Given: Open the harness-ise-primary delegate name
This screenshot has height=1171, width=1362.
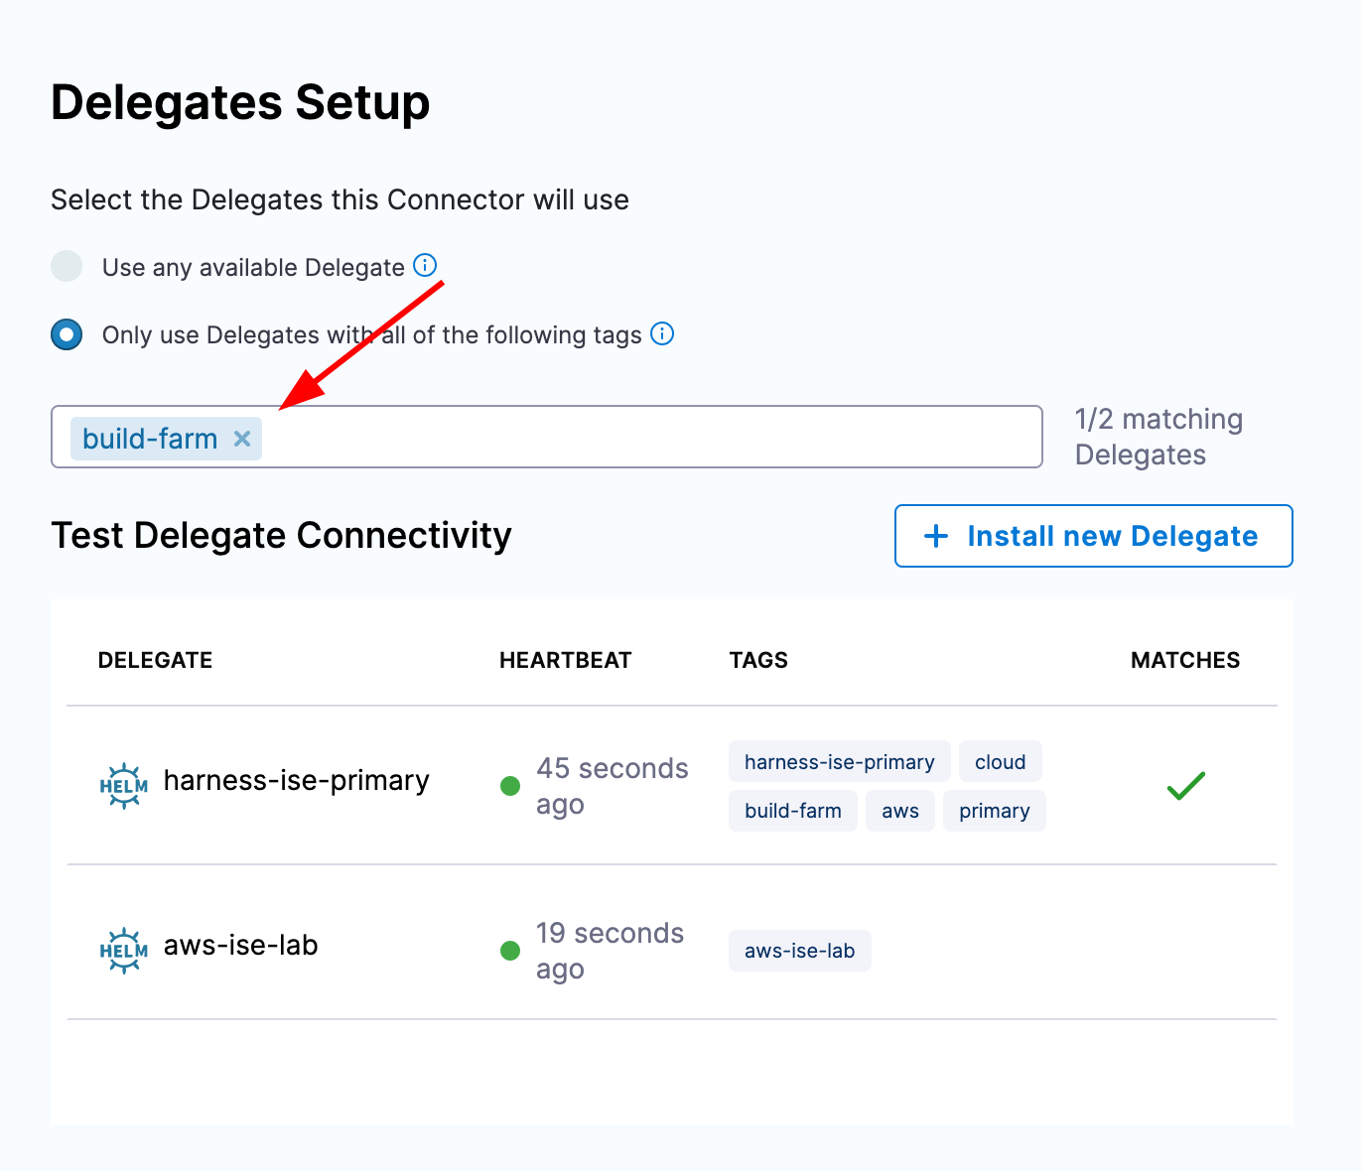Looking at the screenshot, I should pyautogui.click(x=296, y=781).
